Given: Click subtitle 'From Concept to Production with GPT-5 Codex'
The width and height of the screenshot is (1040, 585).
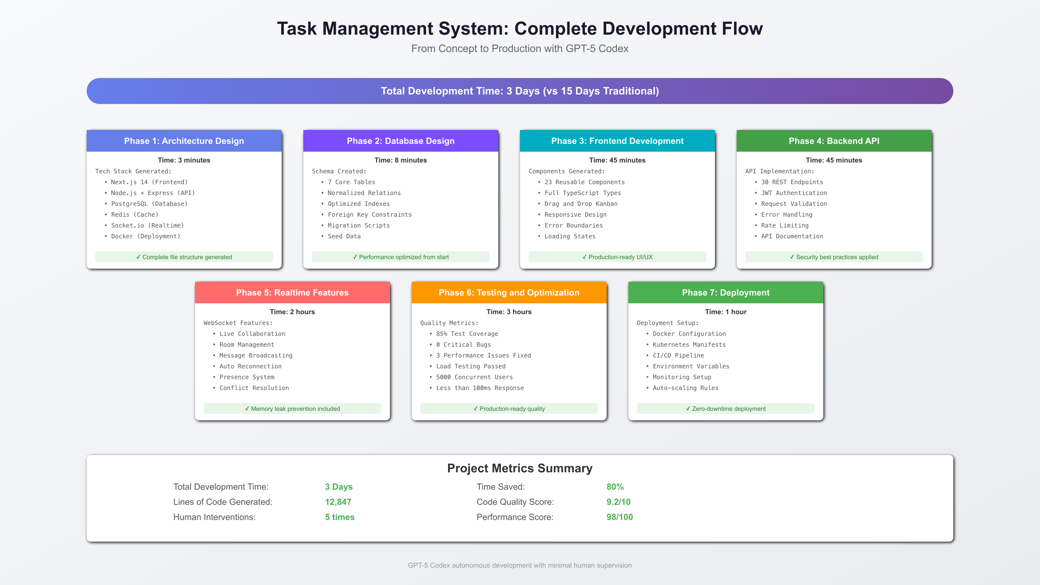Looking at the screenshot, I should point(520,49).
